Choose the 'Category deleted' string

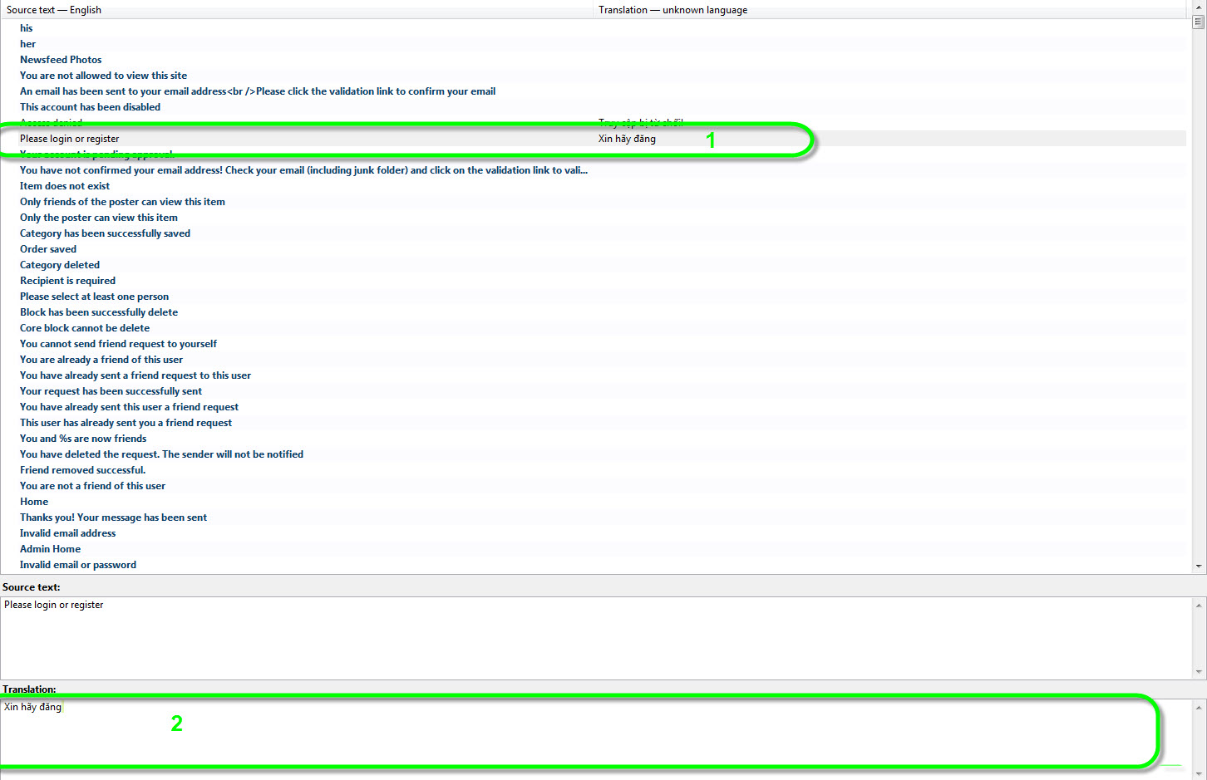pos(60,265)
